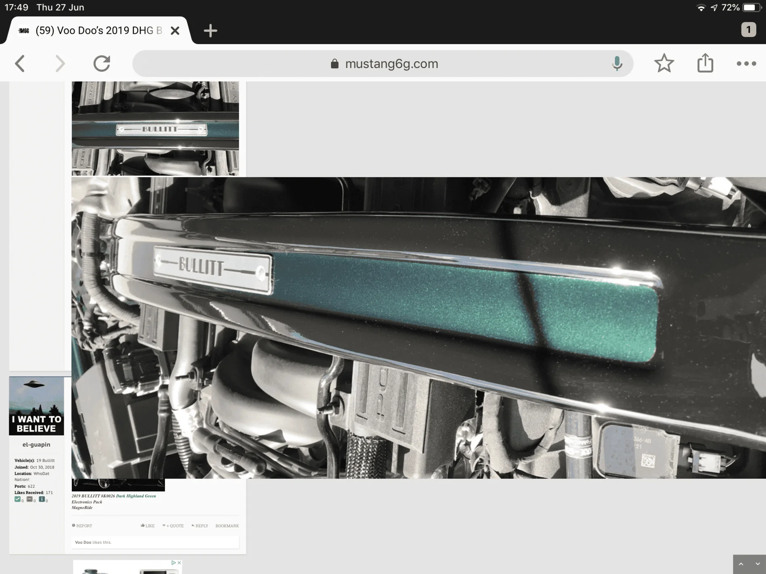Go forward with the browser forward arrow
The width and height of the screenshot is (766, 574).
(60, 64)
